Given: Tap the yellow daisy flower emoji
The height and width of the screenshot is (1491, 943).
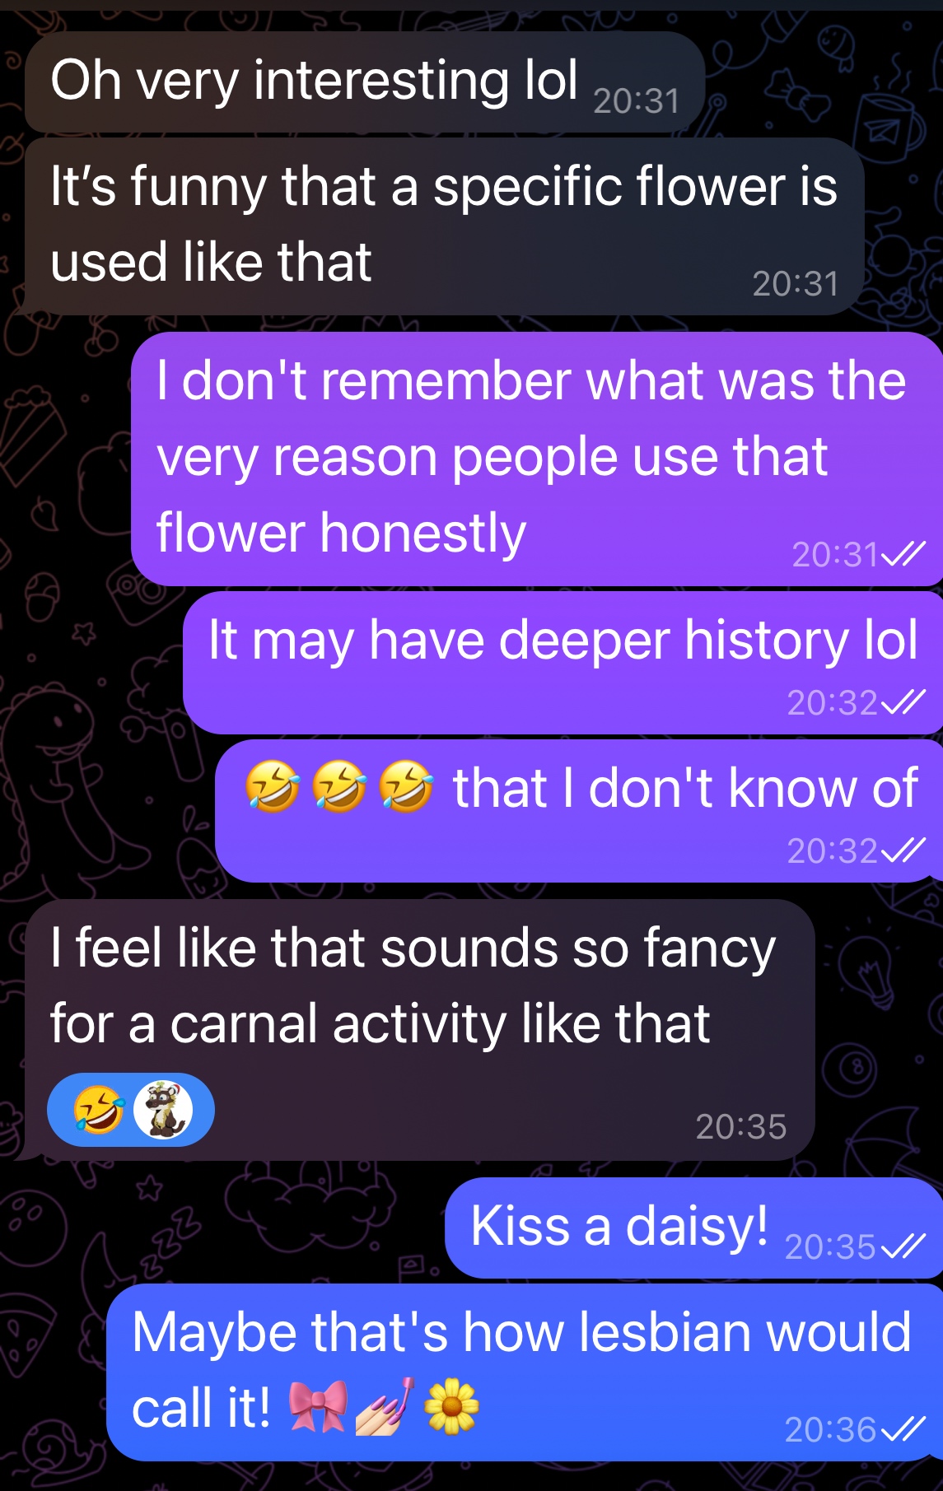Looking at the screenshot, I should coord(450,1406).
